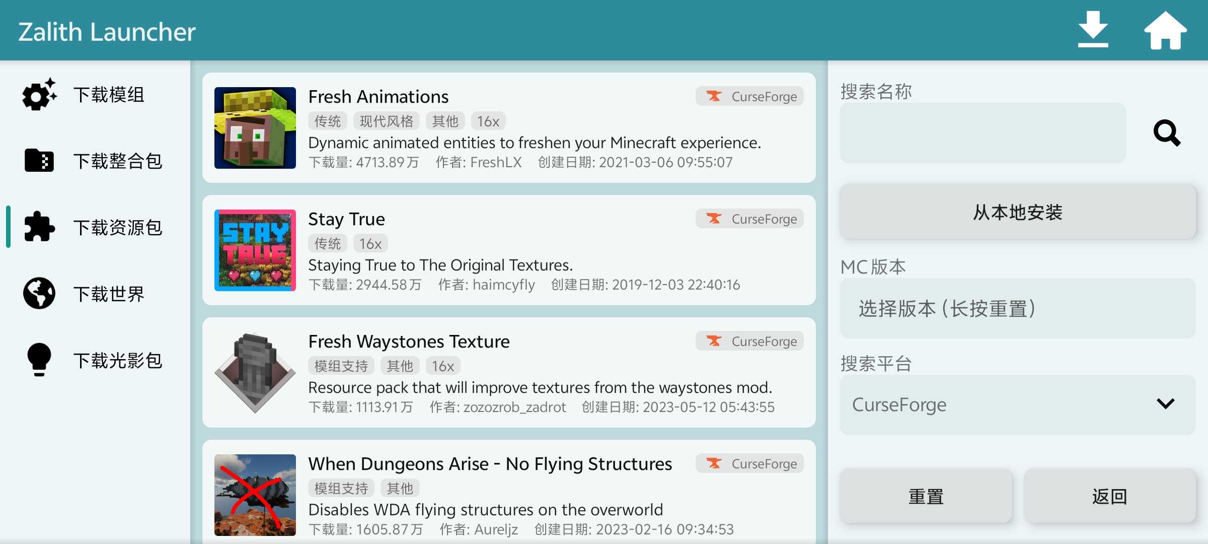Open Fresh Waystones Texture title
Viewport: 1208px width, 544px height.
coord(409,342)
